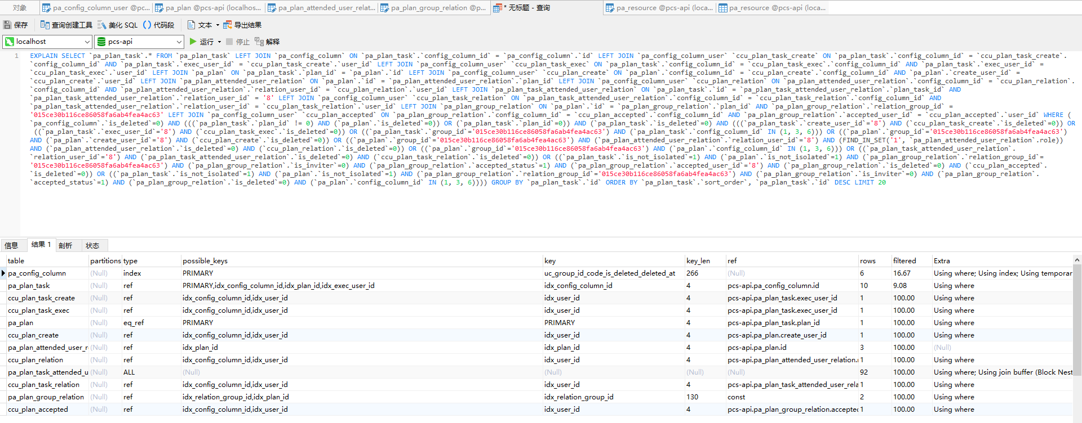Click the Save (保存) toolbar icon
Image resolution: width=1082 pixels, height=423 pixels.
(8, 25)
